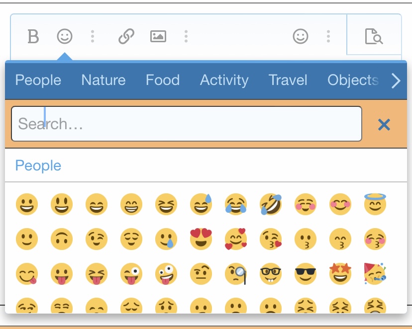Click the insert image icon
412x329 pixels.
tap(158, 36)
